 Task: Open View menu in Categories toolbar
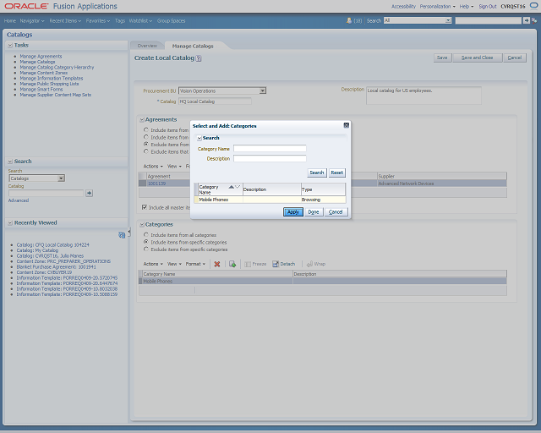(x=174, y=264)
